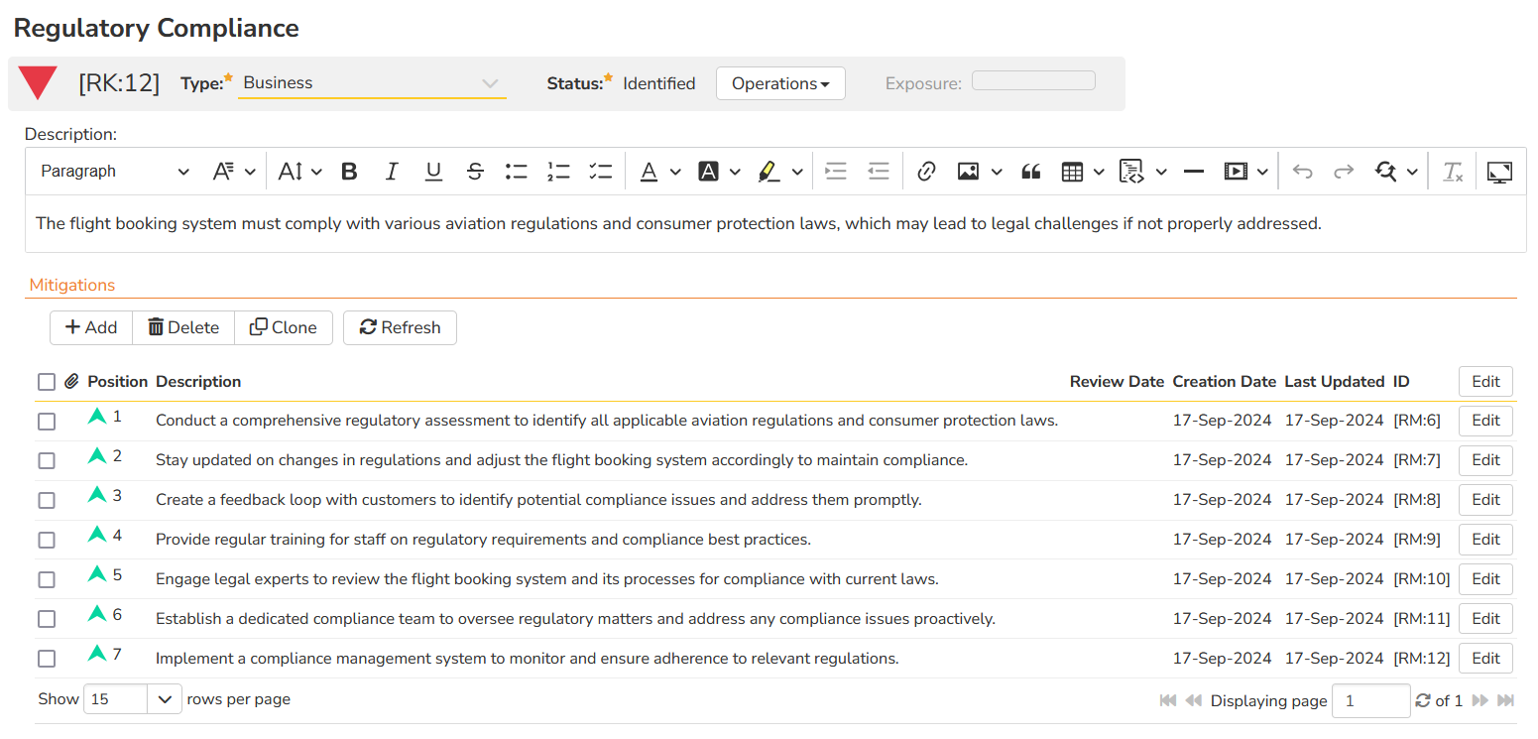Open the highlight color picker

[797, 172]
